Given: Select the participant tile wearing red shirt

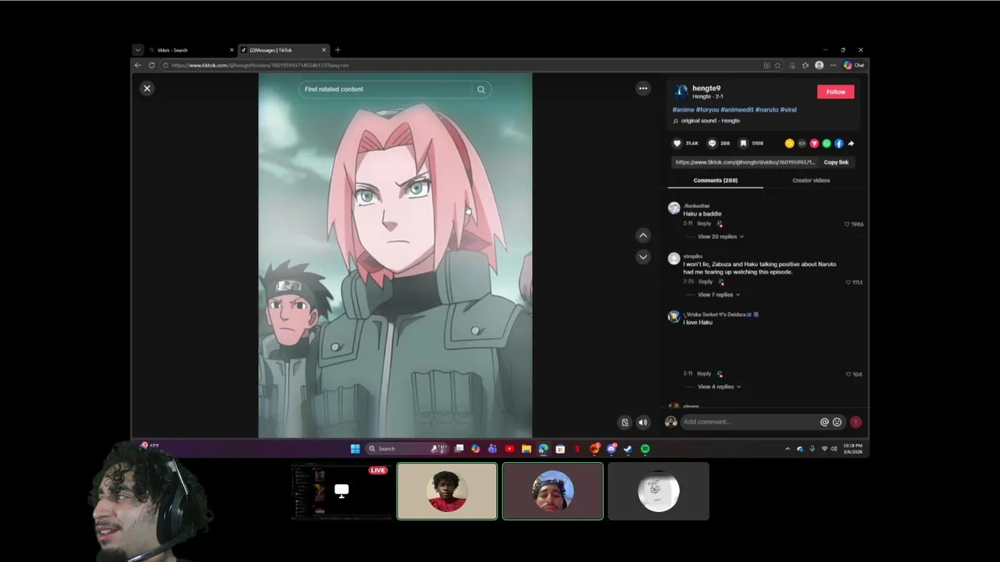Looking at the screenshot, I should click(447, 491).
